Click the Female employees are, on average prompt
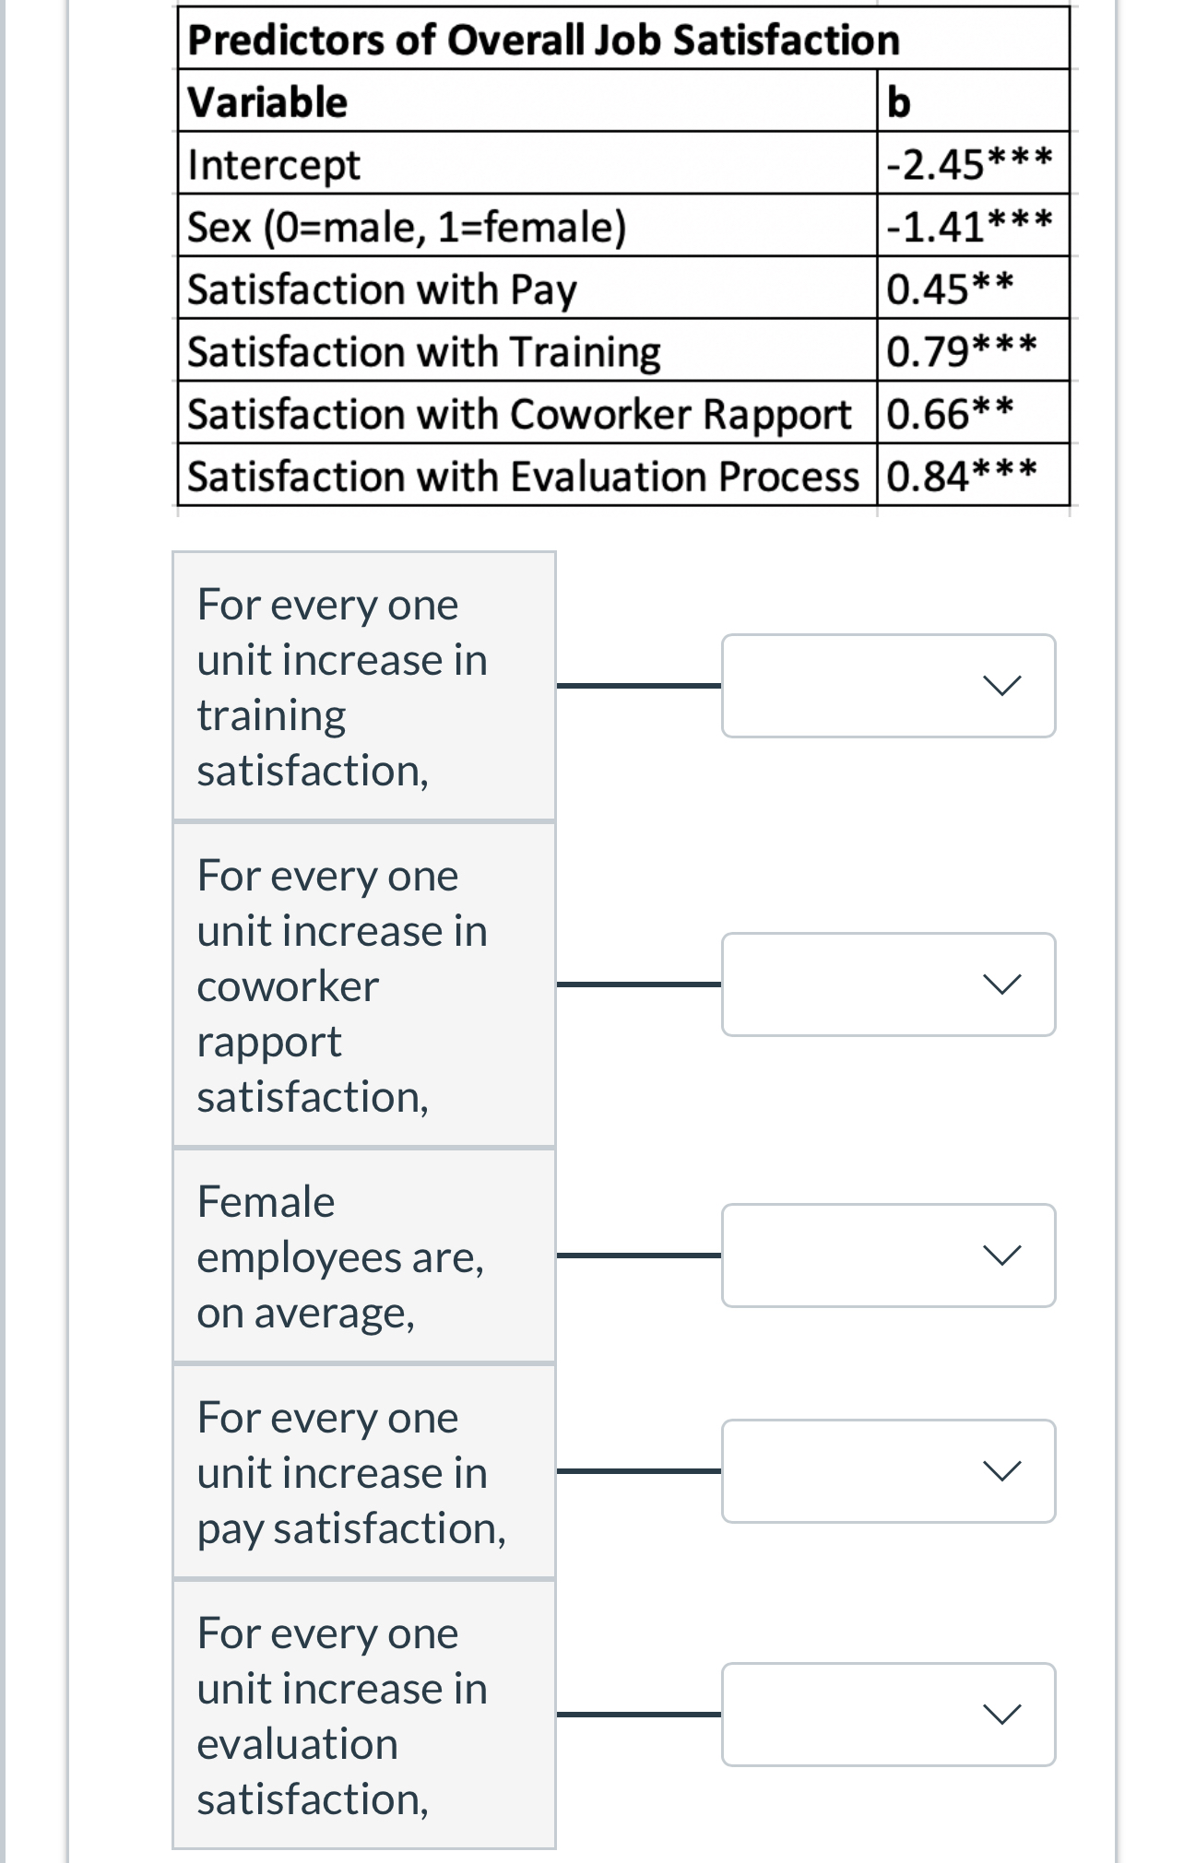 tap(364, 1256)
